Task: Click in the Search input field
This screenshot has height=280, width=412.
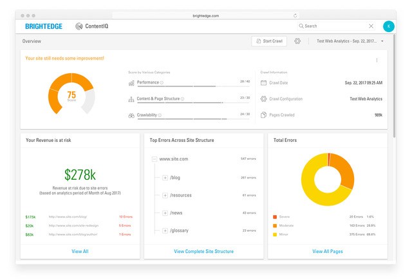Action: point(335,26)
